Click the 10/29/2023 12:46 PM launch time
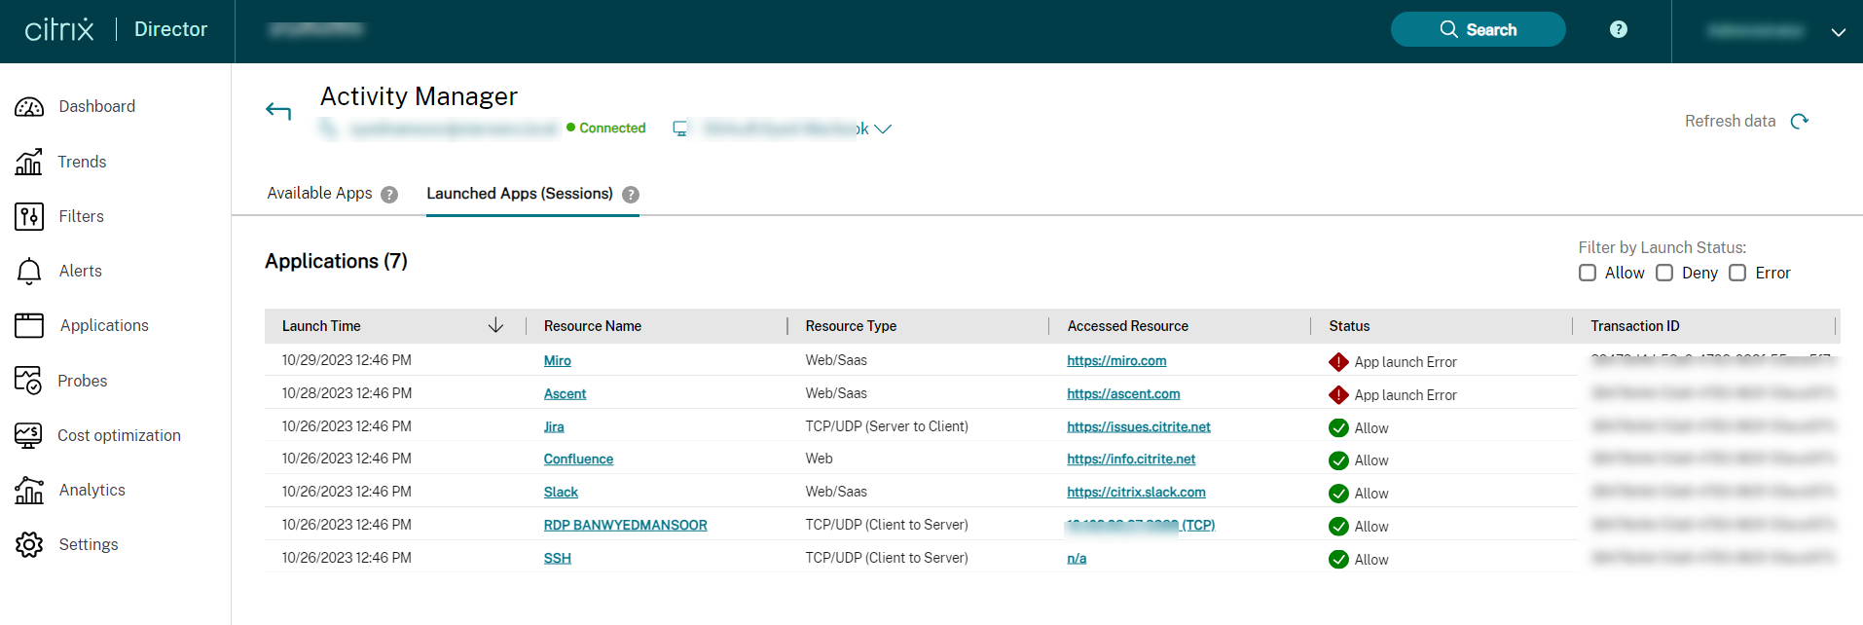The width and height of the screenshot is (1863, 625). point(347,360)
